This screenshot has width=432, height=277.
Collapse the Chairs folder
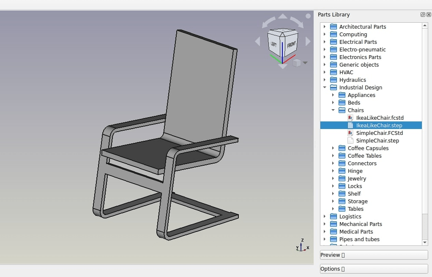click(x=334, y=110)
